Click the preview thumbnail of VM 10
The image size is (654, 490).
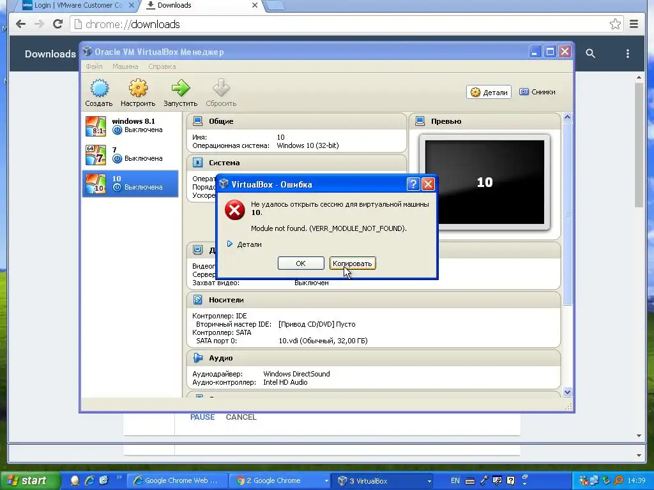coord(484,182)
